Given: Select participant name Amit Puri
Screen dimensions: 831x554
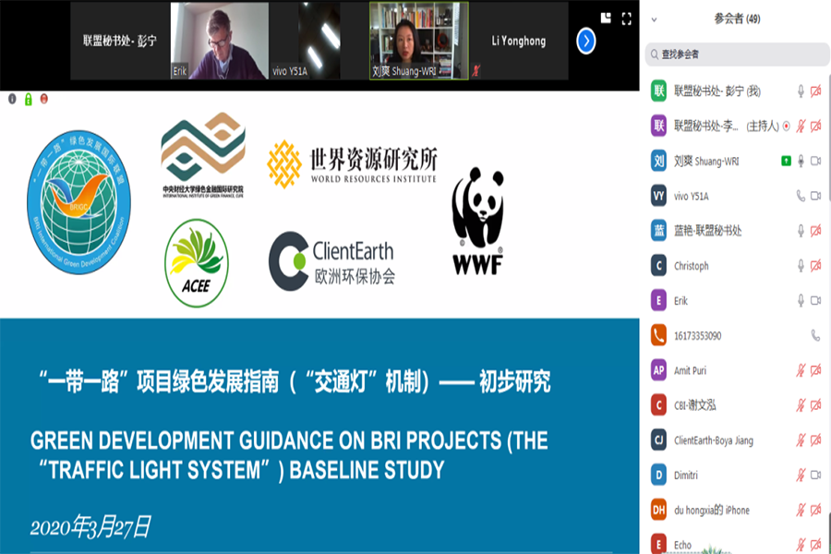Looking at the screenshot, I should pyautogui.click(x=690, y=370).
